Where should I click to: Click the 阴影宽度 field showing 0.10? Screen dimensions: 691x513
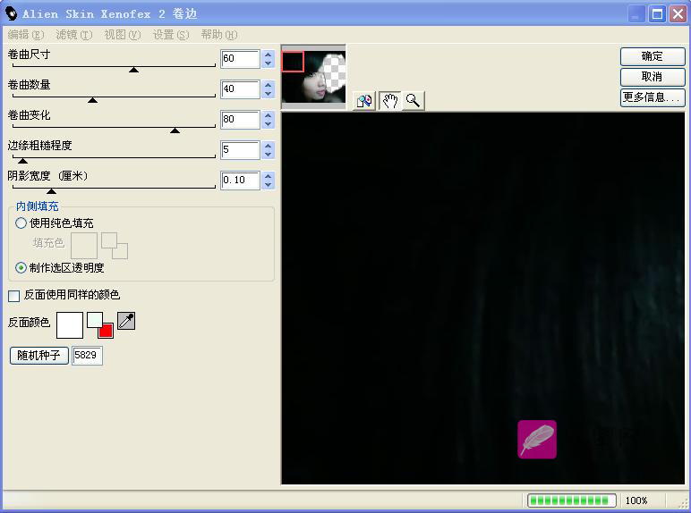point(240,180)
